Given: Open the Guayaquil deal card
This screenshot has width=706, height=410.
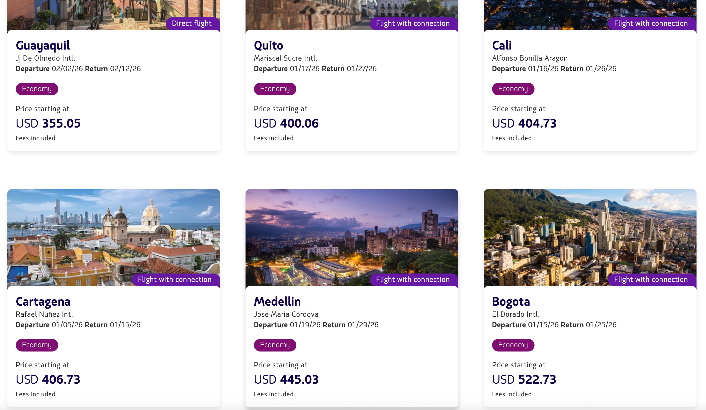Looking at the screenshot, I should coord(114,92).
